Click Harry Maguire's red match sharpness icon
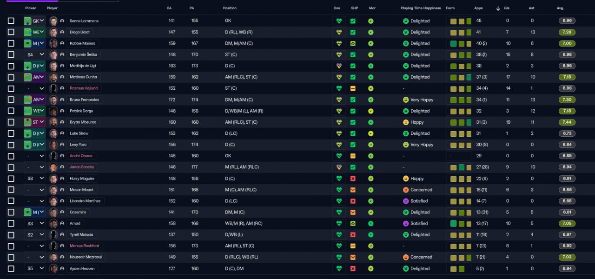This screenshot has width=595, height=279. [353, 179]
